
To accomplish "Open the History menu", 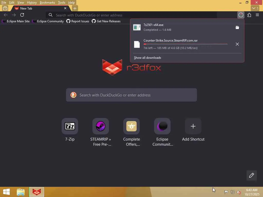I will tap(32, 3).
